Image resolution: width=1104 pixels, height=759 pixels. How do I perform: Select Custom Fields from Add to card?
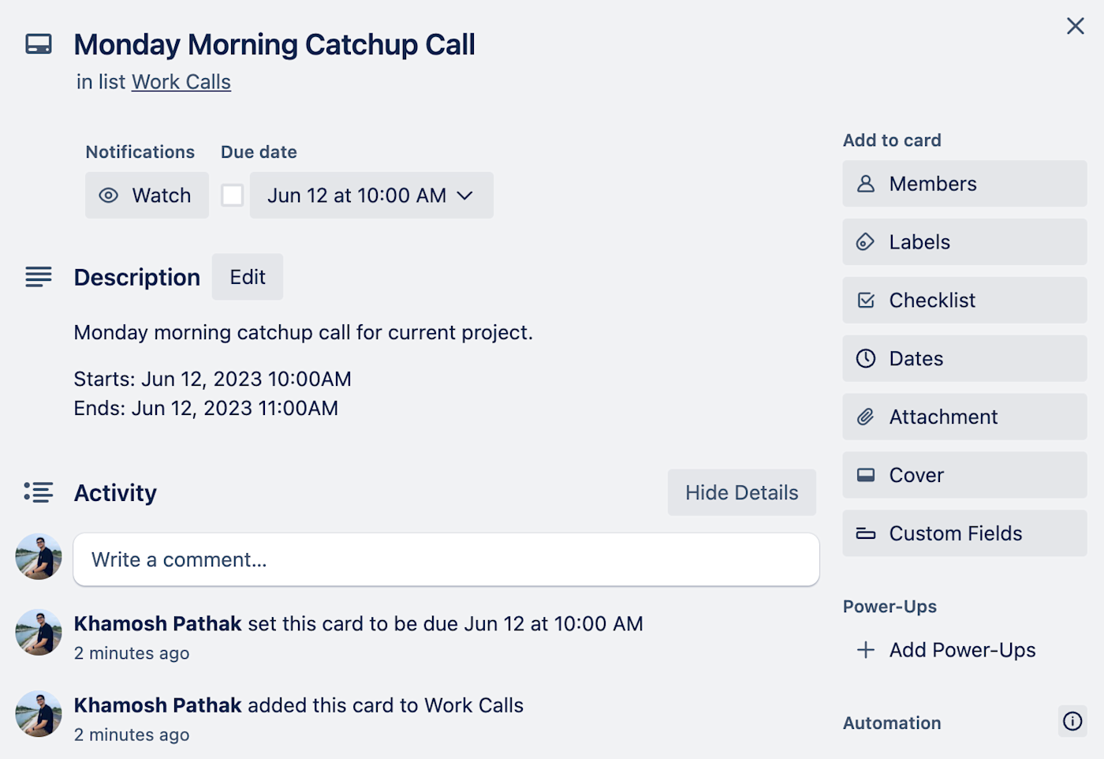pos(964,533)
